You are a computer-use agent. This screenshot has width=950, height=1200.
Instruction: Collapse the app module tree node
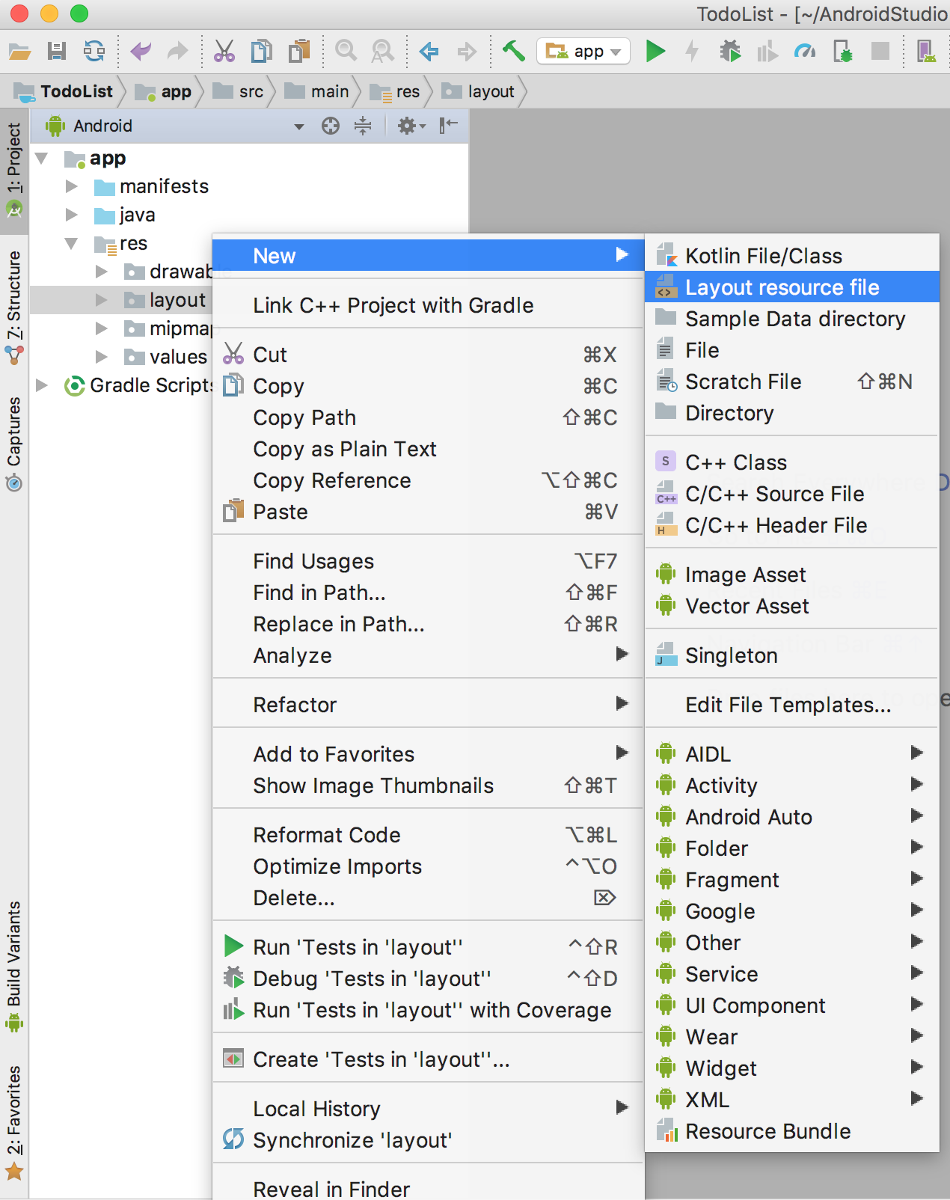point(42,158)
